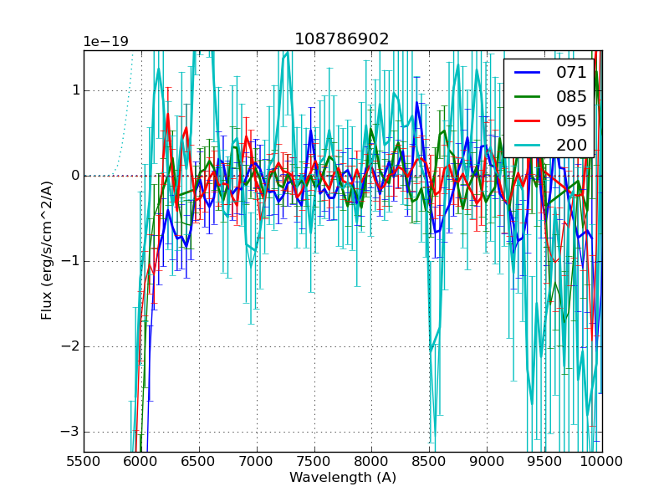
Task: Click the 5500 x-axis tick label
Action: (84, 461)
